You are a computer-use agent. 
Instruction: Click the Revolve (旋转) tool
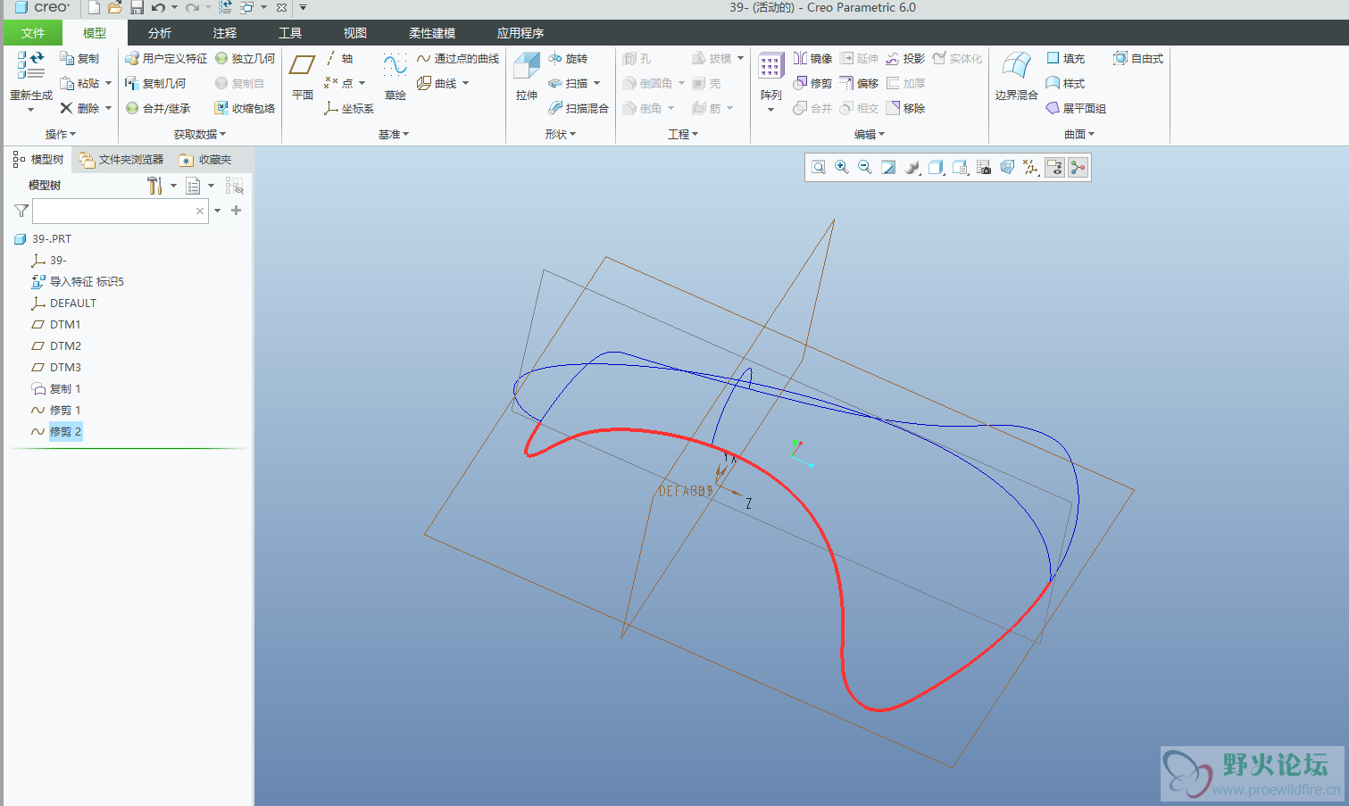coord(568,58)
